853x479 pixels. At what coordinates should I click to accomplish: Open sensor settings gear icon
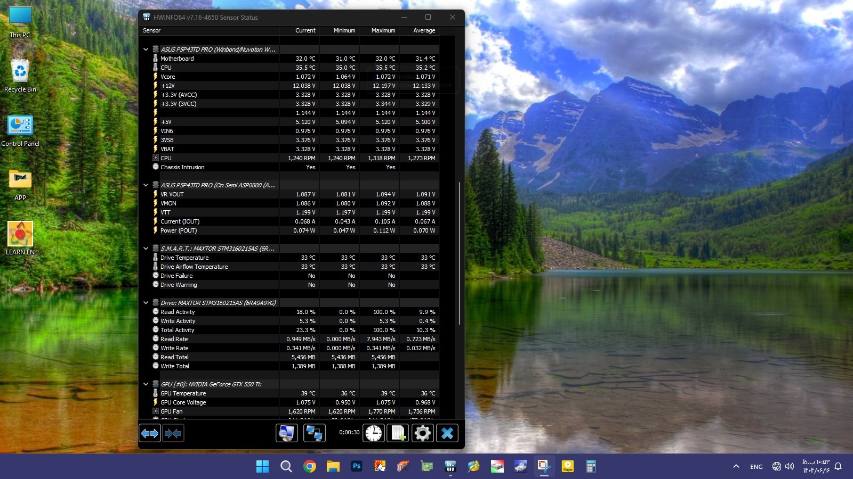tap(422, 433)
